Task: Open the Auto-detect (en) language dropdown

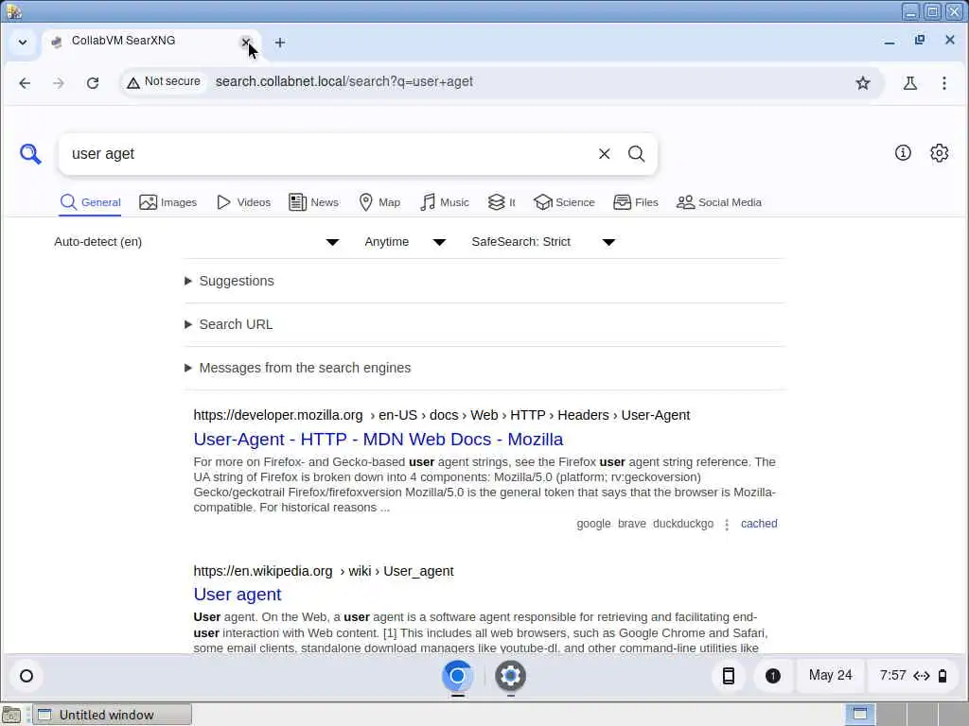Action: [197, 242]
